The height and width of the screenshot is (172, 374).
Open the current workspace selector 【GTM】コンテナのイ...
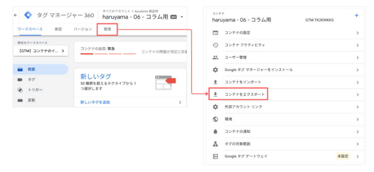click(x=41, y=51)
